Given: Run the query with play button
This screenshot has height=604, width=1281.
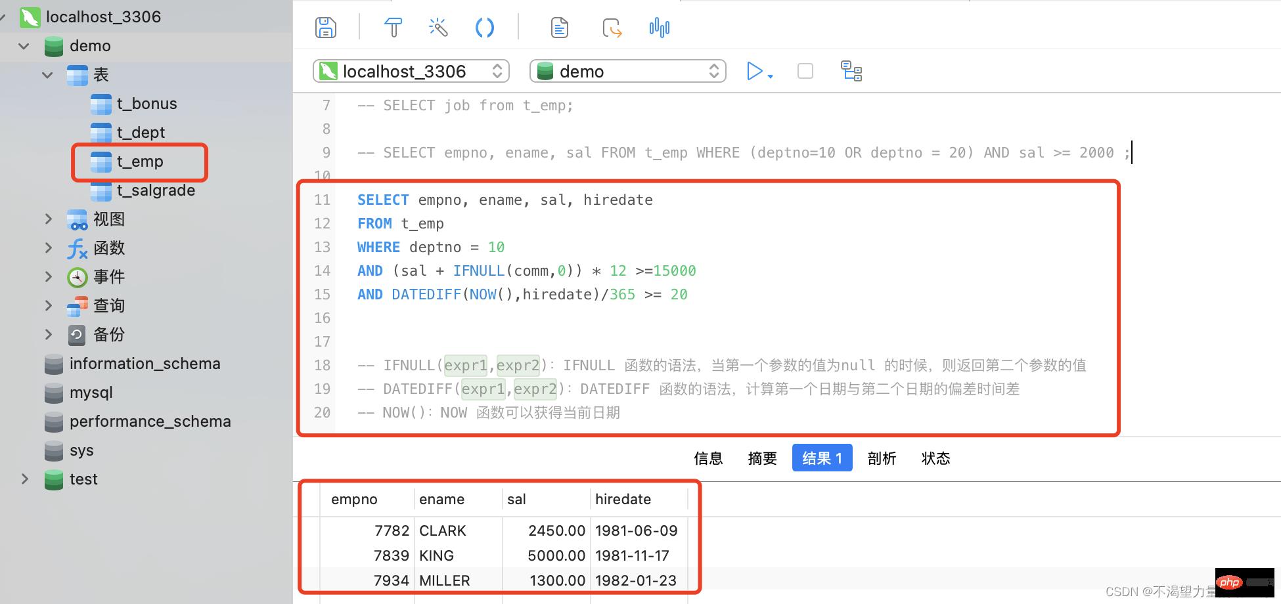Looking at the screenshot, I should pos(755,71).
